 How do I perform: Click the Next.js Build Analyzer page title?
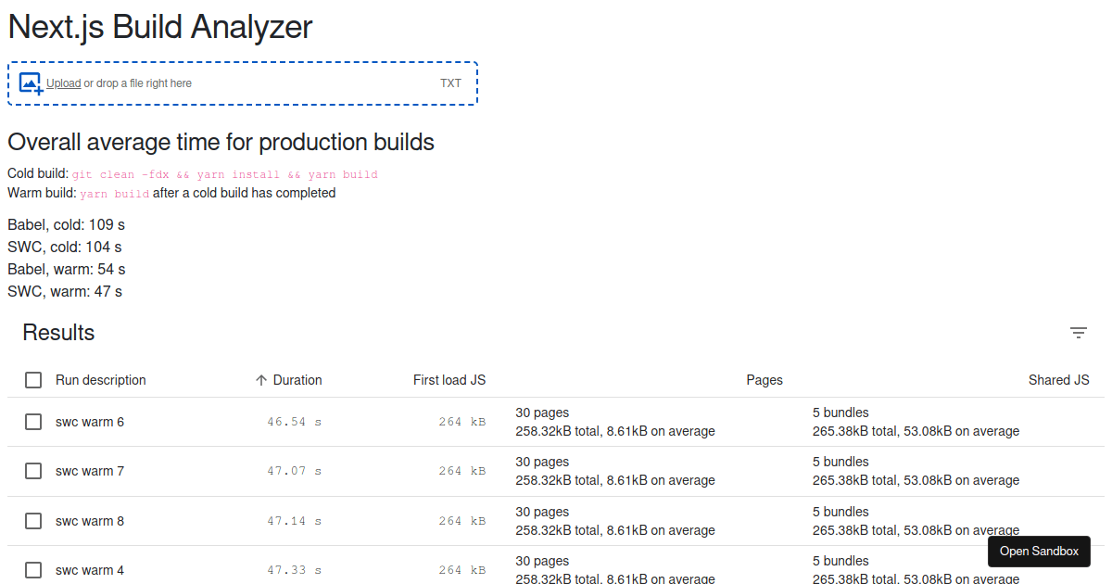pyautogui.click(x=159, y=28)
